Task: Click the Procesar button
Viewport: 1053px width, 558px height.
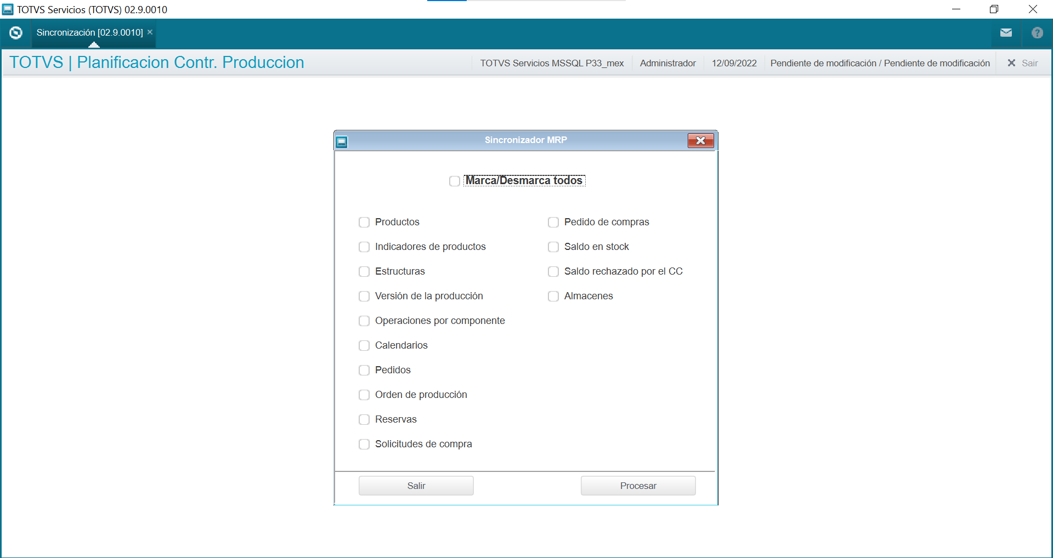Action: coord(638,486)
